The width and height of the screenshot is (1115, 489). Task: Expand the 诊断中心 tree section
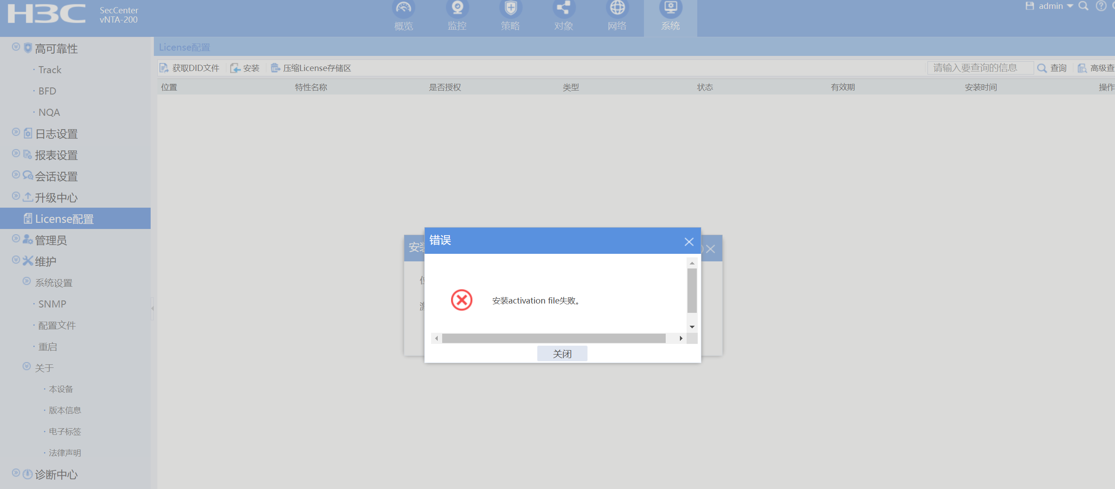(x=16, y=473)
